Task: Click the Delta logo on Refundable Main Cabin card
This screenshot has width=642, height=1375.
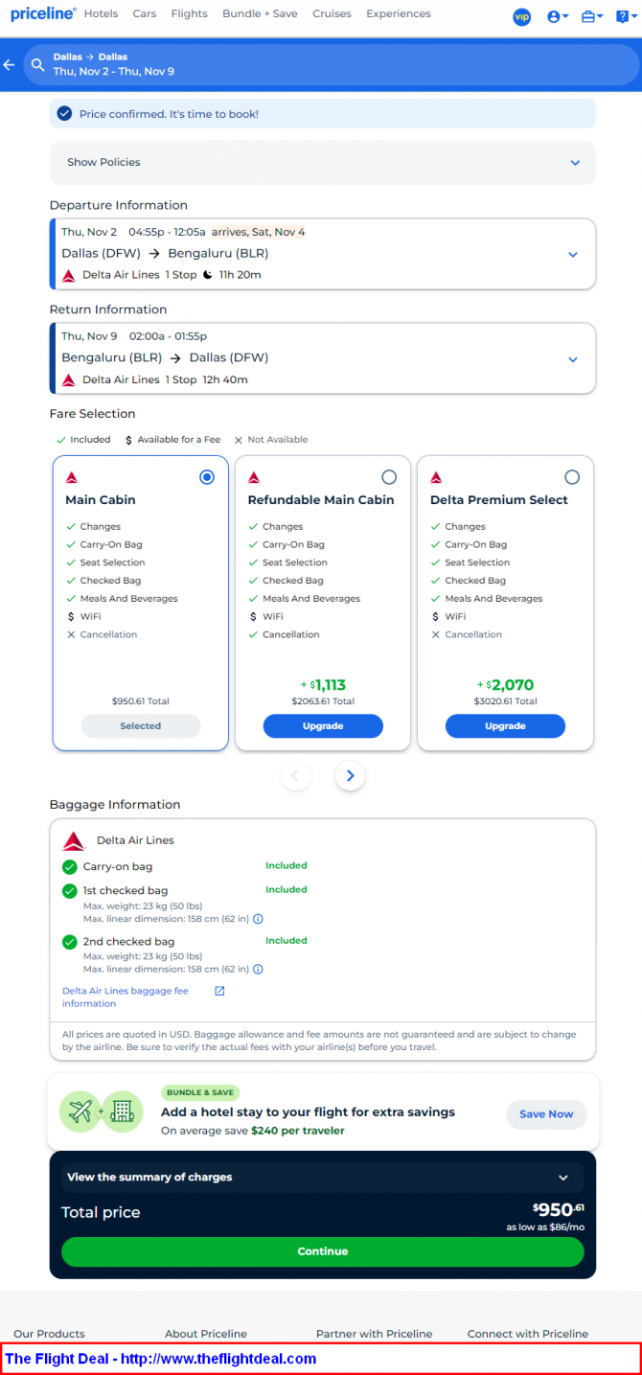Action: [x=254, y=477]
